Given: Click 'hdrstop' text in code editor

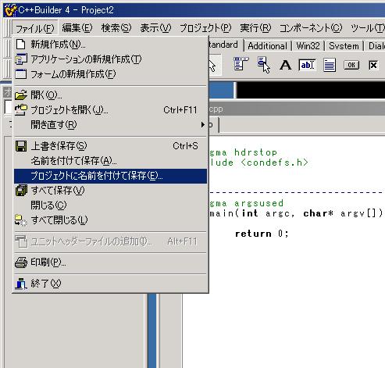Looking at the screenshot, I should 255,152.
